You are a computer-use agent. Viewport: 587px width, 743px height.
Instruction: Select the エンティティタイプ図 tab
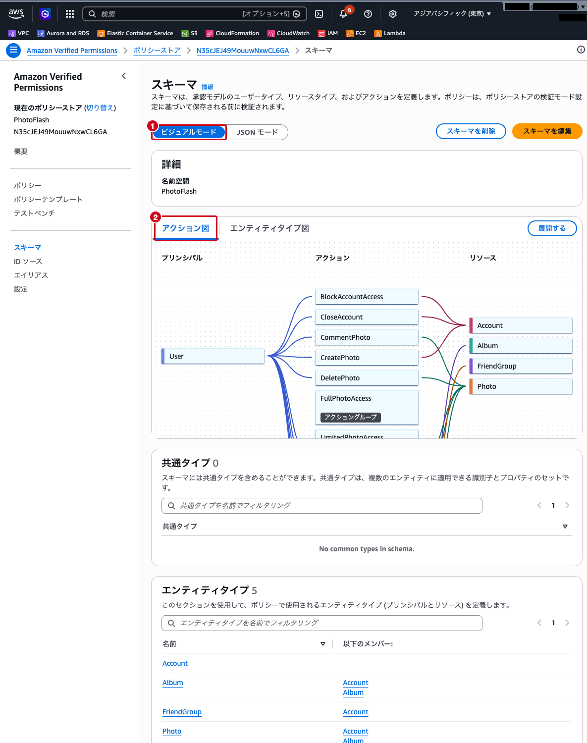(270, 228)
